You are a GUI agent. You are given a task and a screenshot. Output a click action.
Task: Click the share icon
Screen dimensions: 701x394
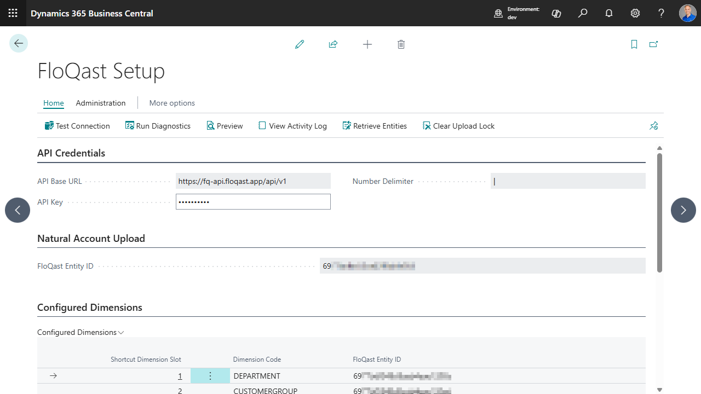(x=333, y=44)
